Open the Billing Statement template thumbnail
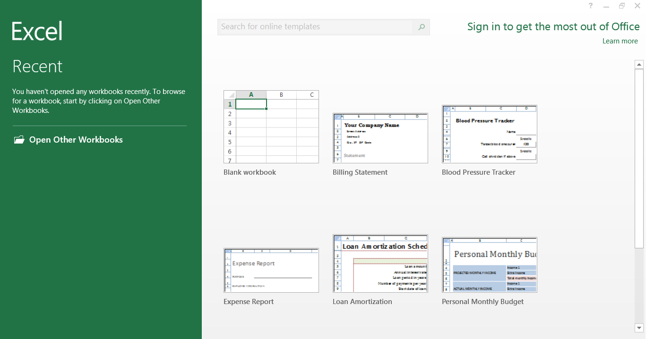646x339 pixels. (x=380, y=138)
